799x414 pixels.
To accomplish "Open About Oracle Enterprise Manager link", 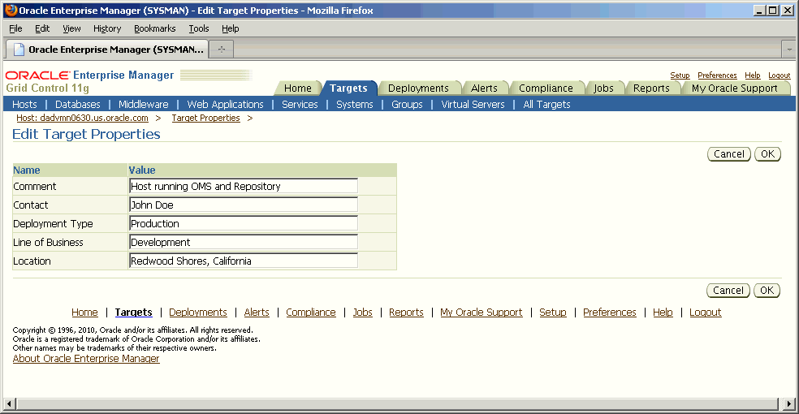I will tap(86, 359).
